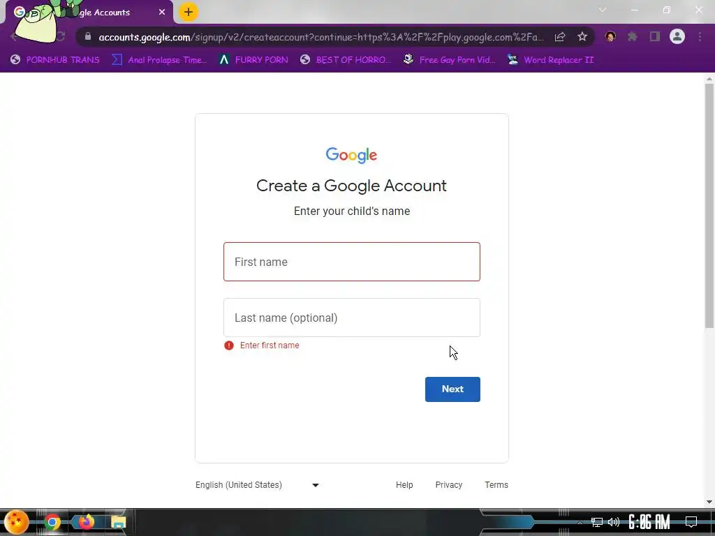The image size is (715, 536).
Task: Click the red error icon beside Enter first name
Action: coord(229,345)
